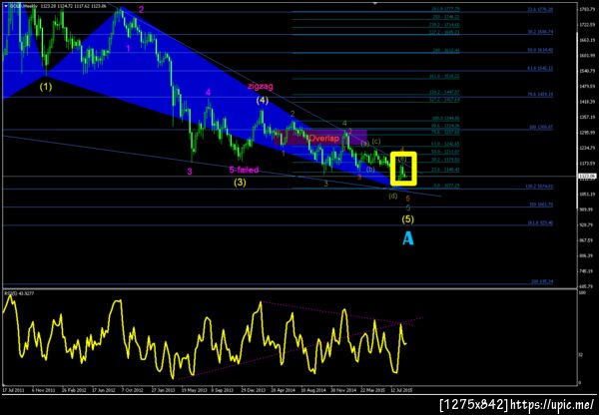This screenshot has height=415, width=599.
Task: Click the 10 Aug 2014 date label
Action: [312, 391]
